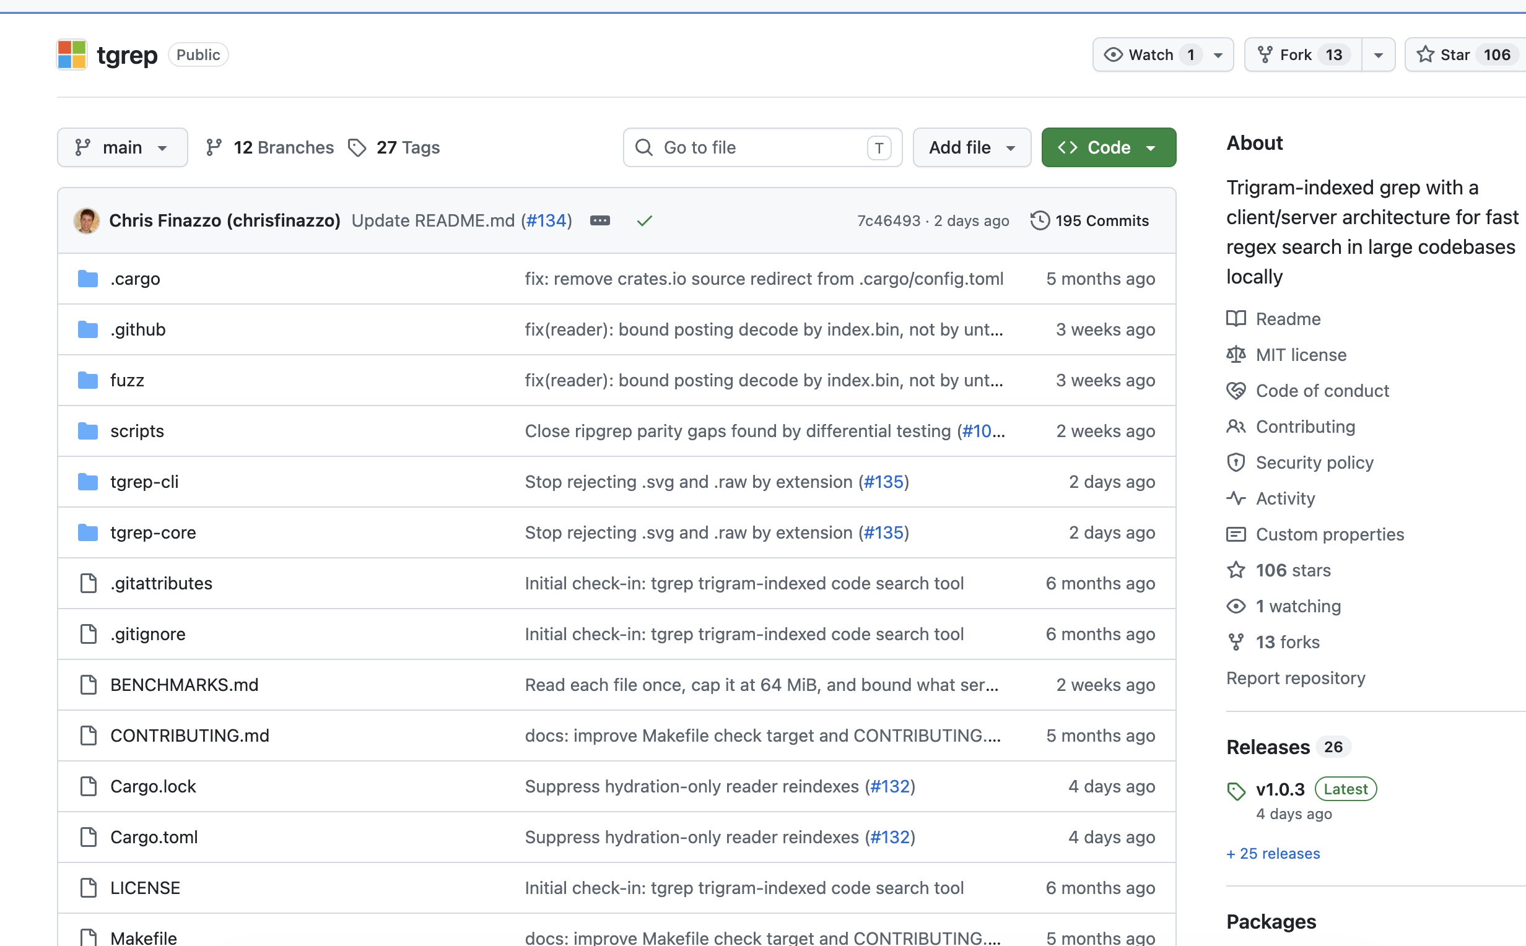
Task: Star the tgrep repository
Action: click(1465, 54)
